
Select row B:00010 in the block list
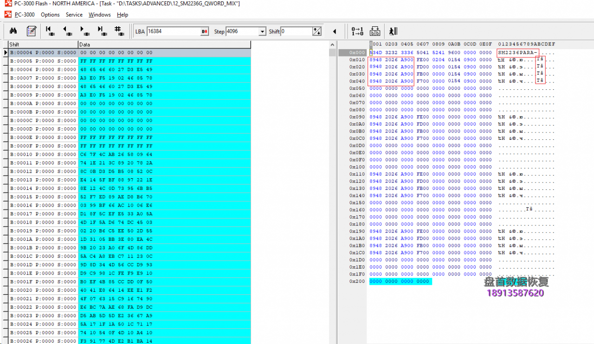(x=43, y=154)
